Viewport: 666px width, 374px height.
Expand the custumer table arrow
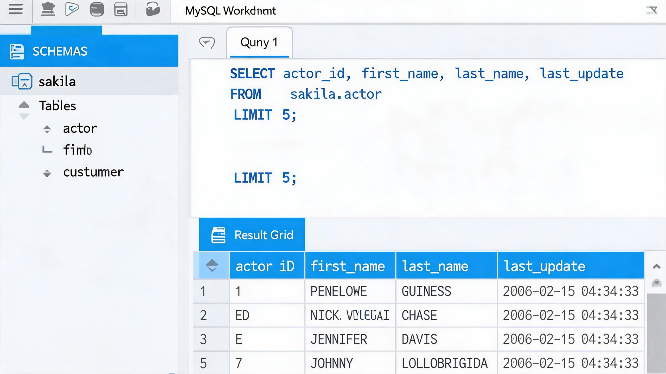coord(47,173)
